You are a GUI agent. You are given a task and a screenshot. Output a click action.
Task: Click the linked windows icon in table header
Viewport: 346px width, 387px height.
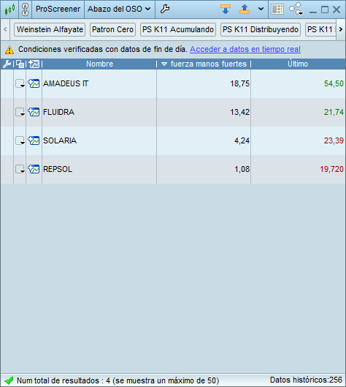coord(20,64)
